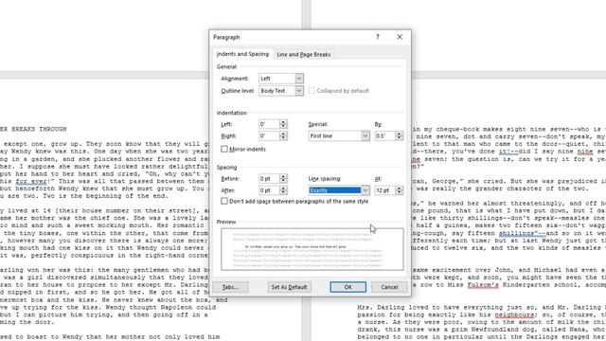Open the Line spacing dropdown arrow

click(365, 190)
